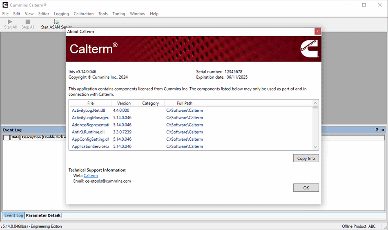Click the Start All play icon
The width and height of the screenshot is (388, 230).
pyautogui.click(x=10, y=22)
